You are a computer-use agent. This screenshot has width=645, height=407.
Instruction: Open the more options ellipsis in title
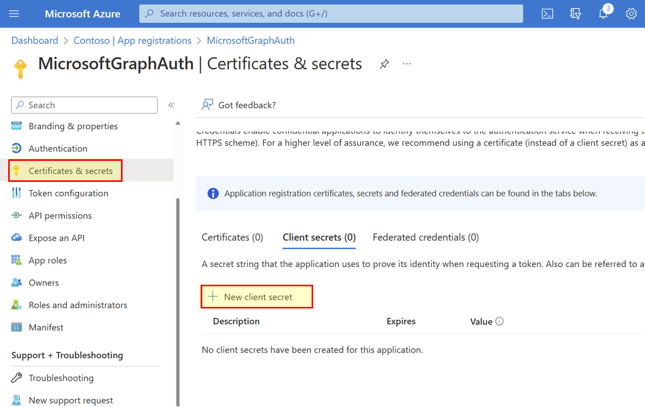tap(407, 64)
